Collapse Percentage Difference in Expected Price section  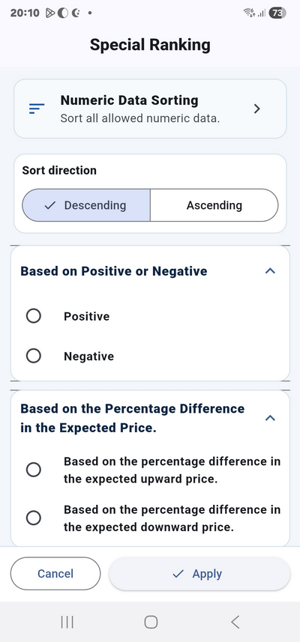click(270, 418)
